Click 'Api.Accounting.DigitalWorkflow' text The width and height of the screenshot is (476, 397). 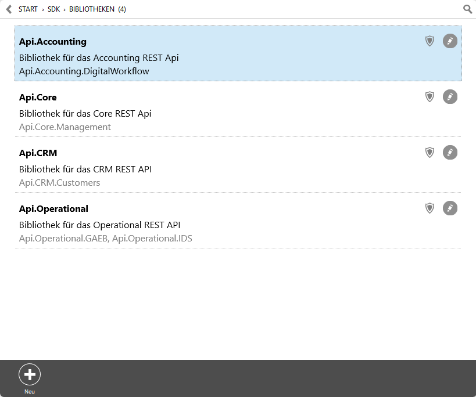(x=84, y=71)
